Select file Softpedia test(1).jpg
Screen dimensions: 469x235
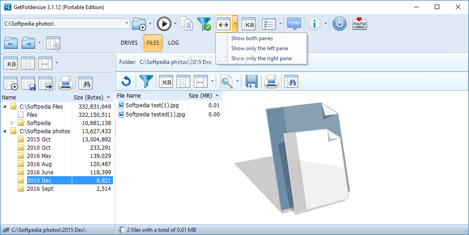coord(152,105)
